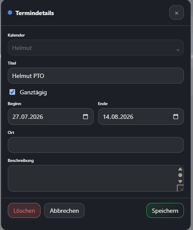193x230 pixels.
Task: Toggle all-day via the Ganztägig label
Action: point(33,93)
